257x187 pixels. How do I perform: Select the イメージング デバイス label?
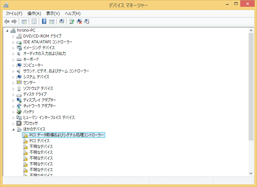pyautogui.click(x=39, y=48)
